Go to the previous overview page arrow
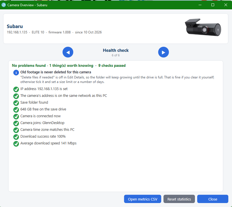 click(68, 52)
